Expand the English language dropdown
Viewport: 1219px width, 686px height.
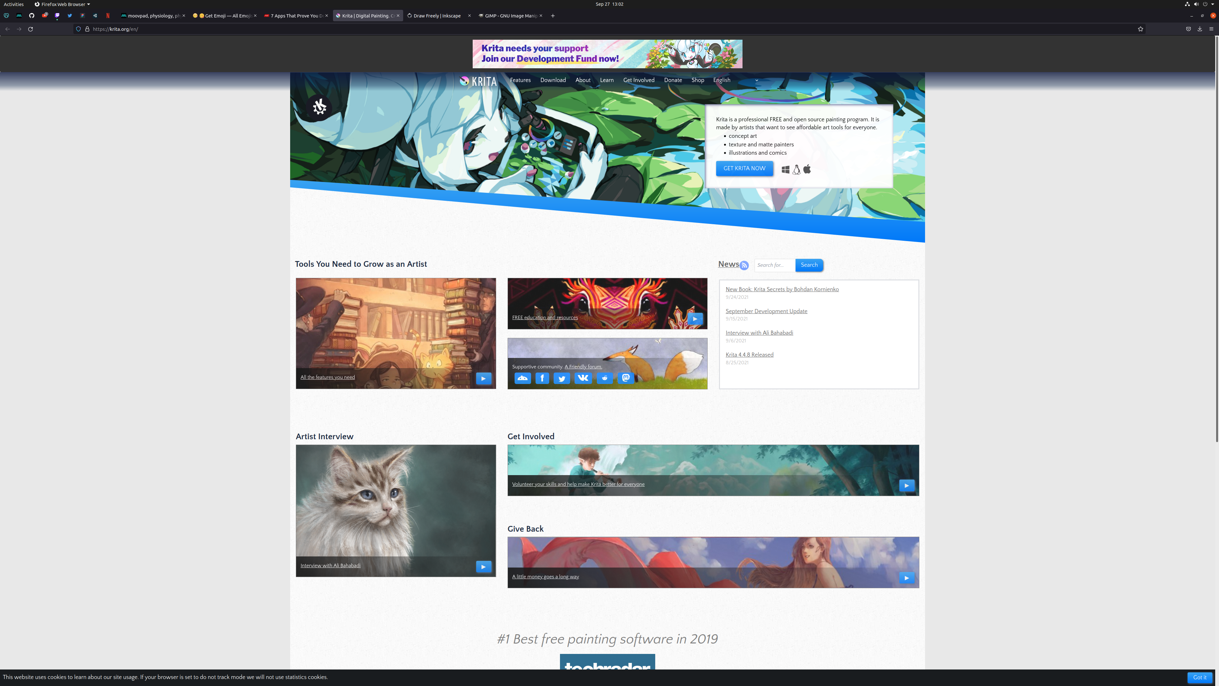coord(736,80)
